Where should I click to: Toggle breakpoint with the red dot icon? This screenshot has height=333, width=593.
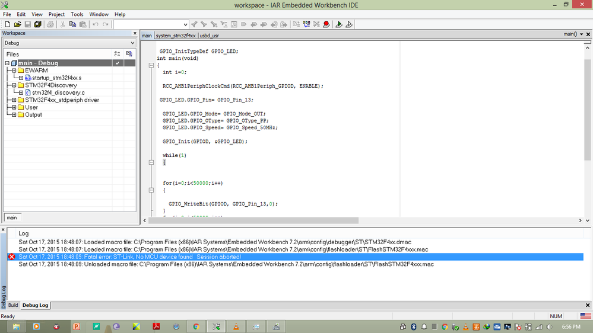coord(326,24)
